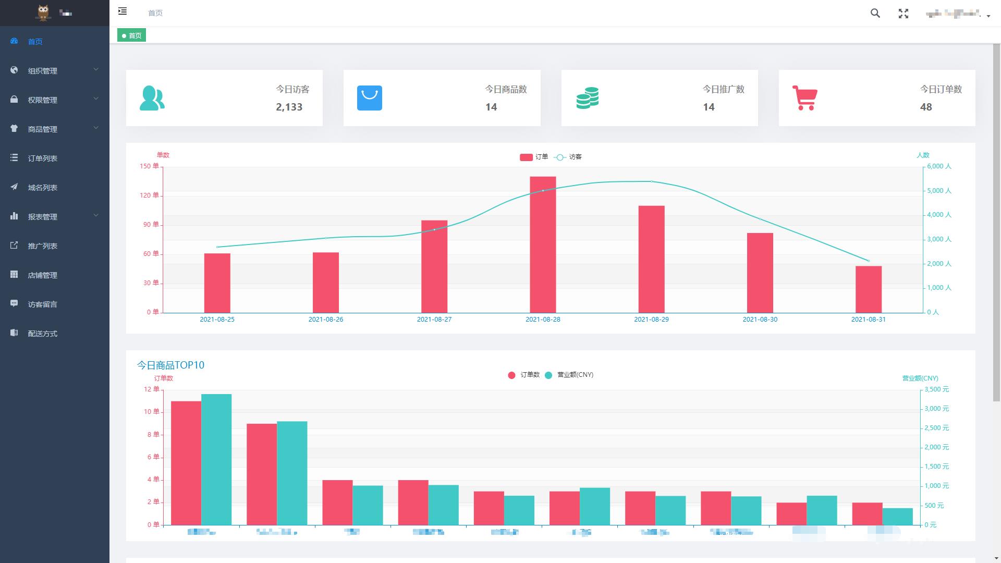This screenshot has width=1001, height=563.
Task: Click the owl logo in sidebar
Action: 43,13
